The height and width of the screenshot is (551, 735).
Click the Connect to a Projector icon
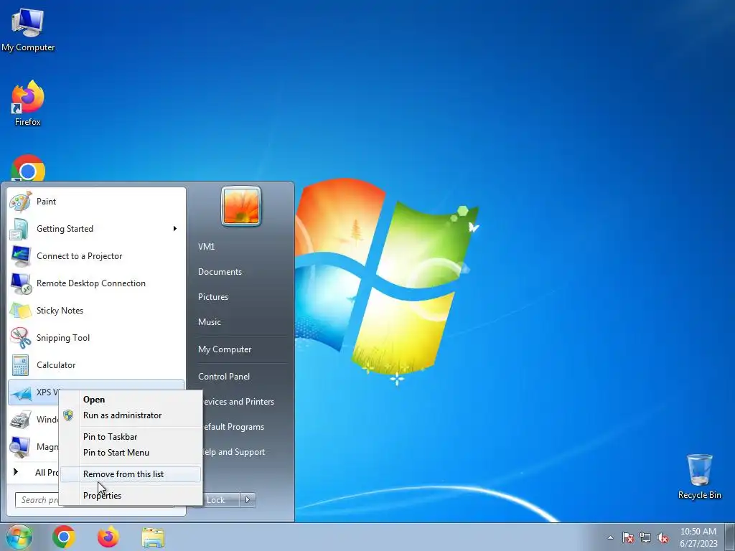[21, 256]
